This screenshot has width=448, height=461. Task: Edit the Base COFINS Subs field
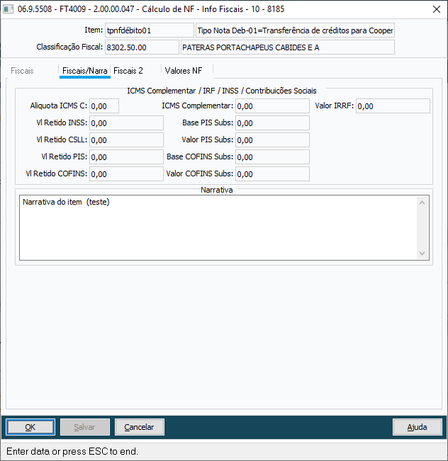[272, 157]
